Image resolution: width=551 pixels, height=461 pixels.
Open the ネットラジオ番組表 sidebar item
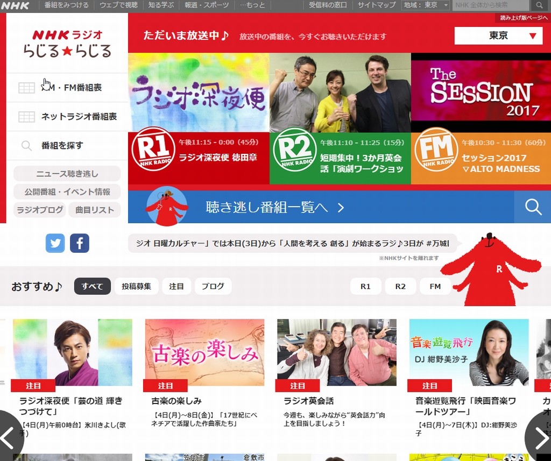(x=79, y=116)
